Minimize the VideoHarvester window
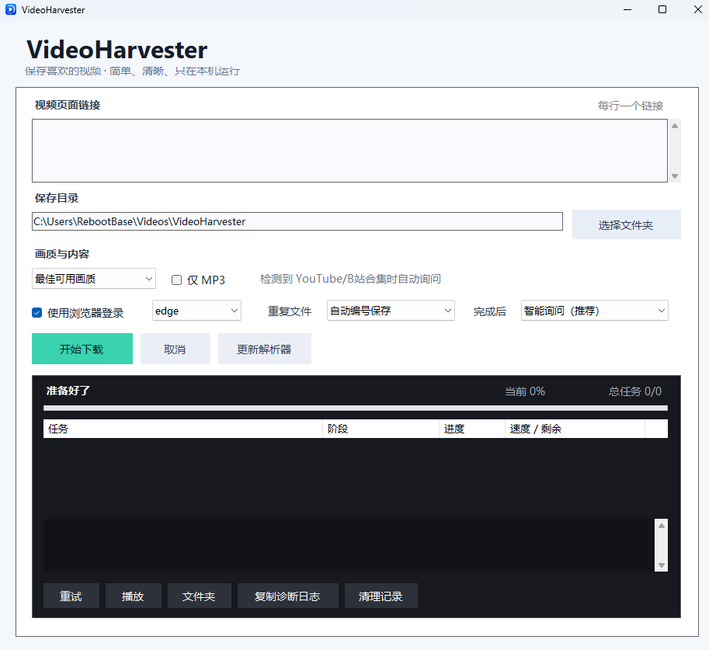 pyautogui.click(x=627, y=9)
